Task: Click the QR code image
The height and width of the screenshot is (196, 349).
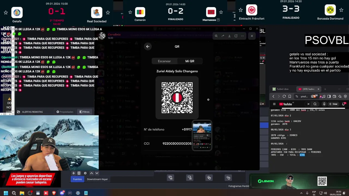Action: tap(177, 98)
